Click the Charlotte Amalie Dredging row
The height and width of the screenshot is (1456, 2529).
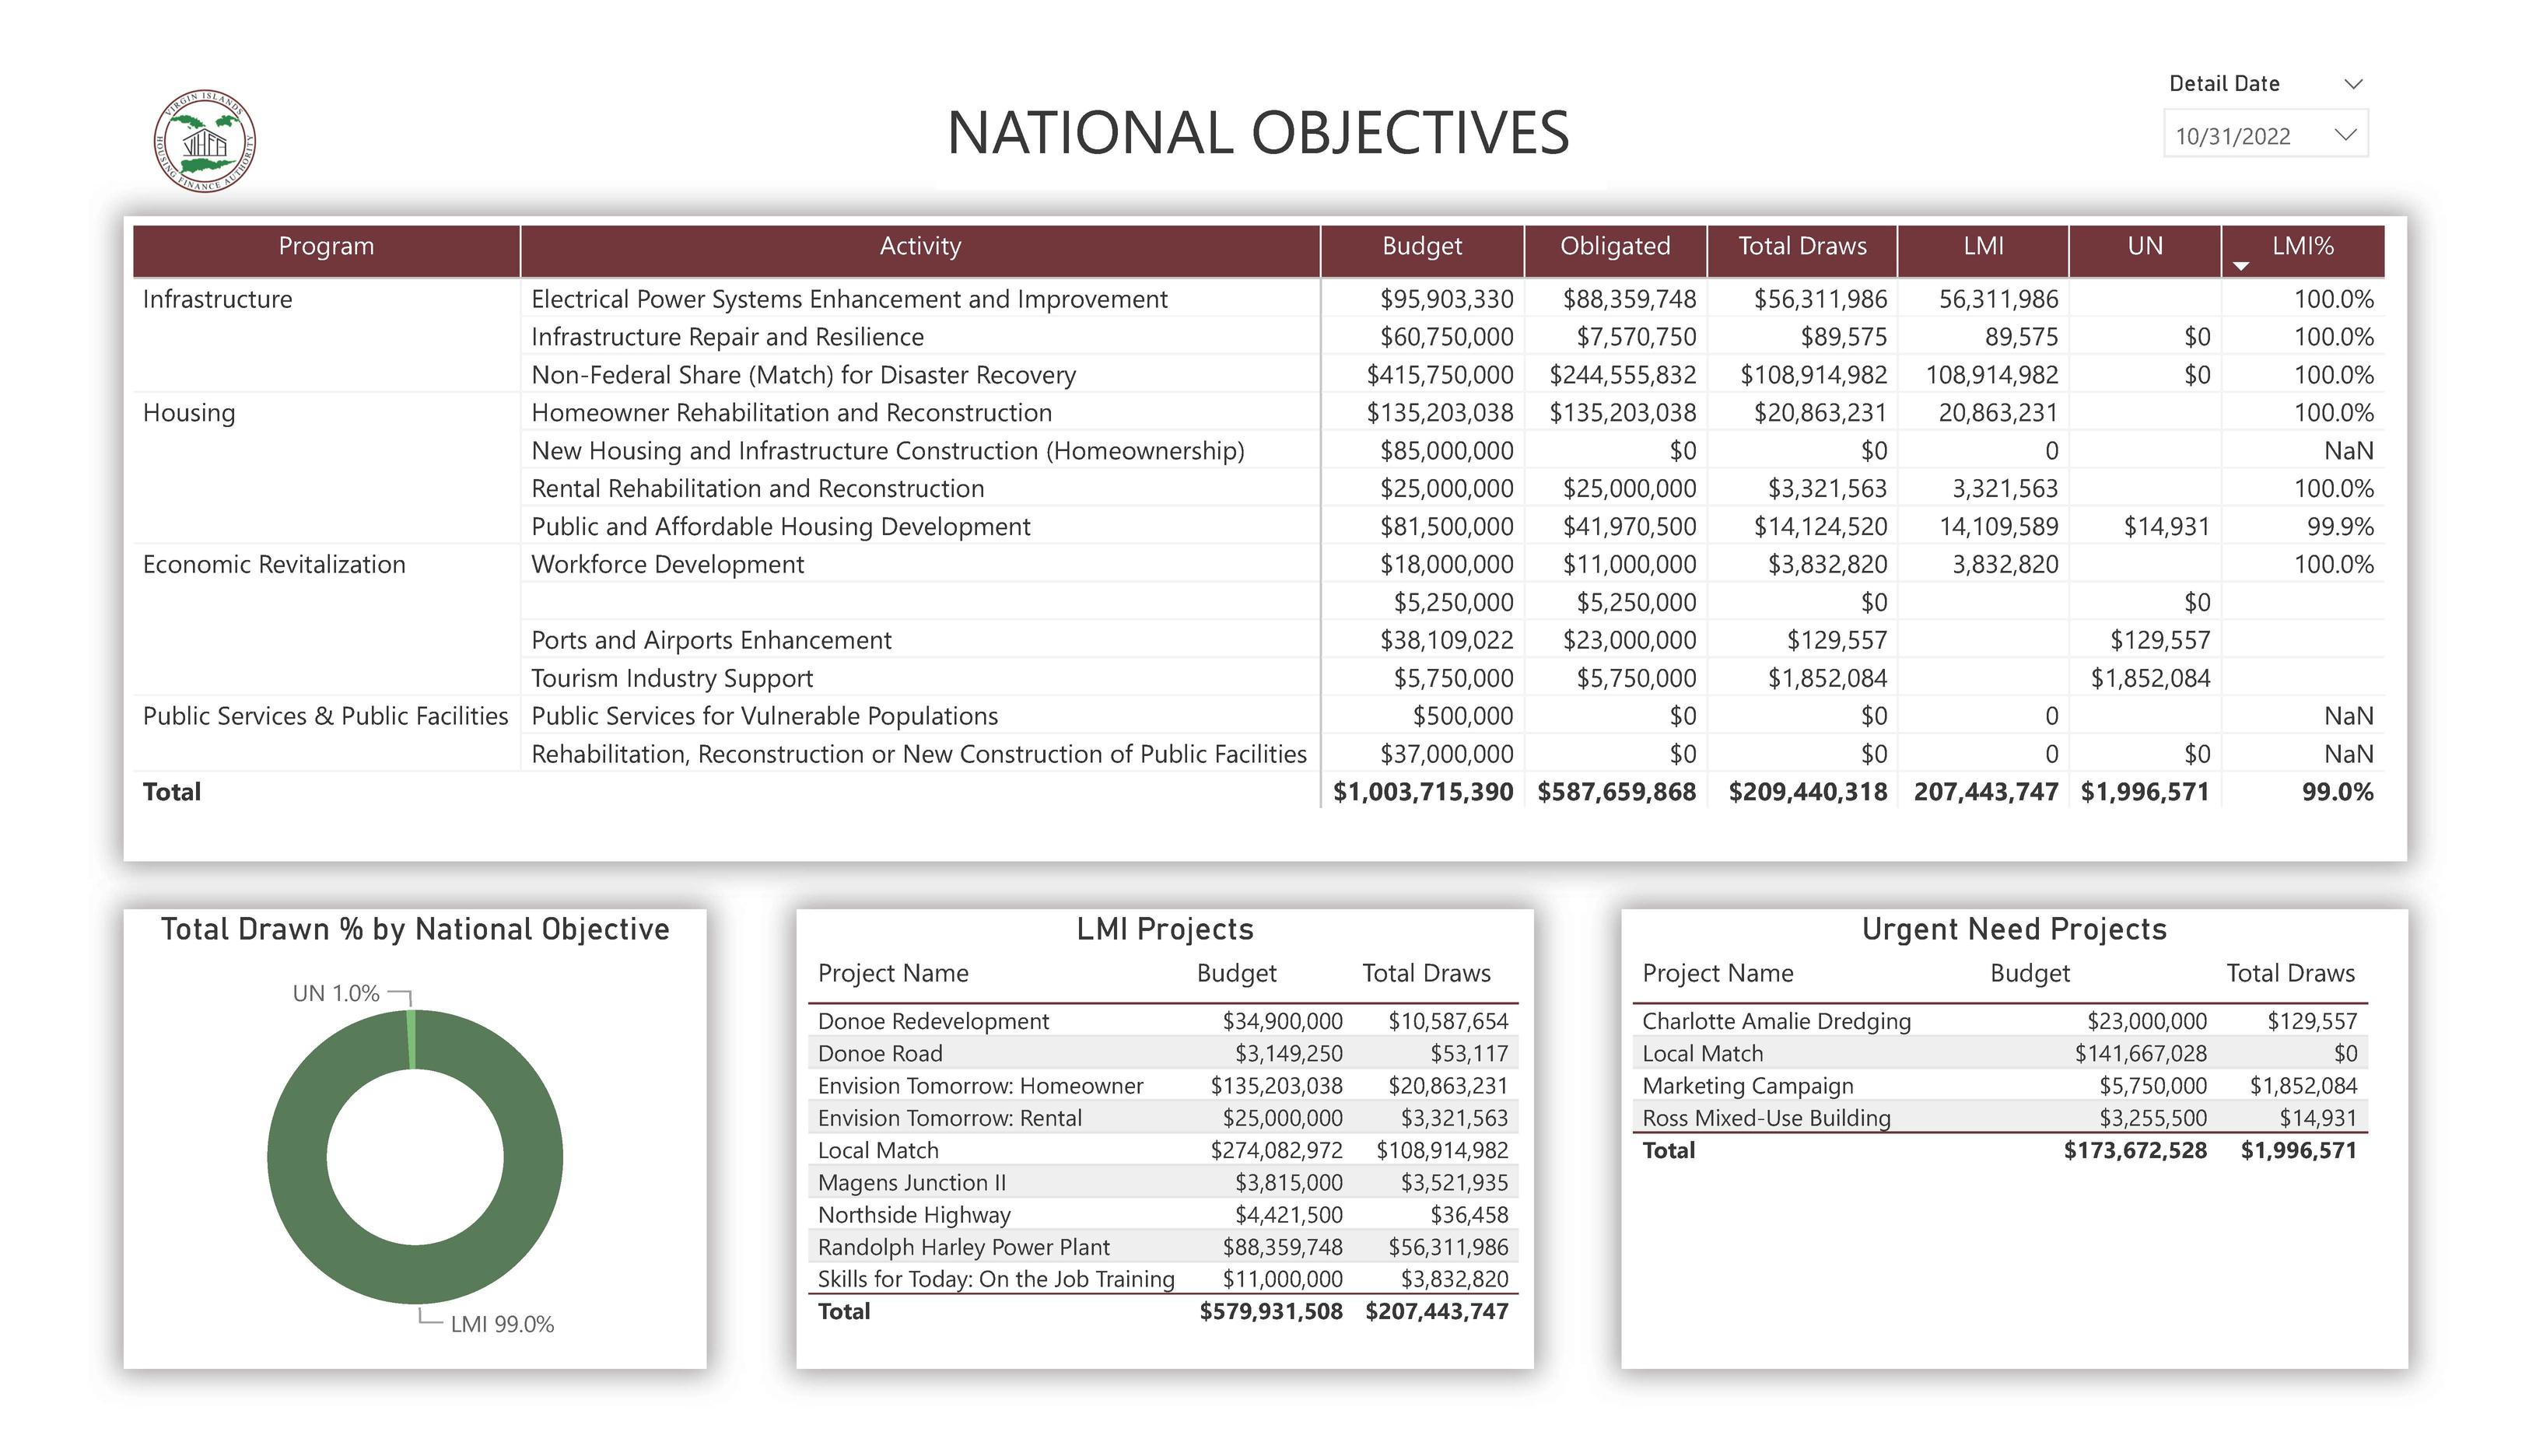[x=1775, y=1021]
